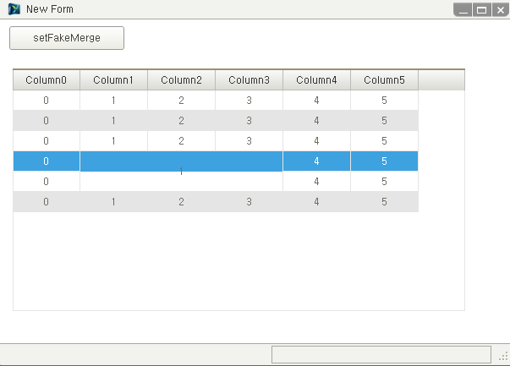
Task: Select the Column1 header
Action: click(113, 80)
